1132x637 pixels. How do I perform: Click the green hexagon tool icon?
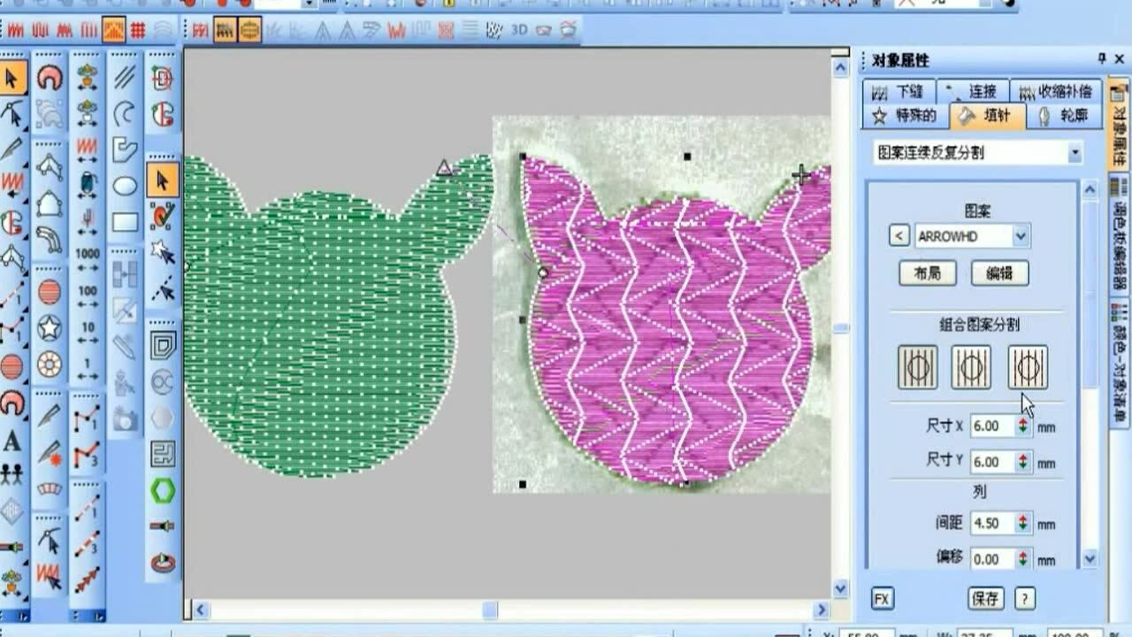coord(162,490)
